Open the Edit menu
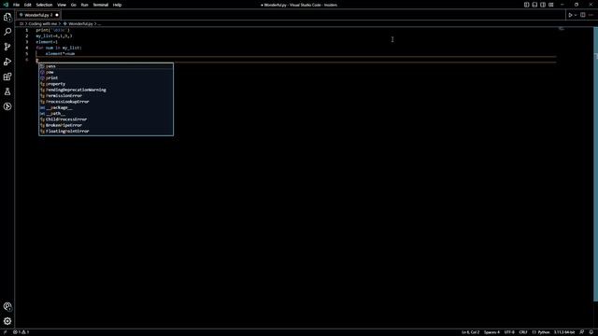Image resolution: width=598 pixels, height=336 pixels. point(27,5)
